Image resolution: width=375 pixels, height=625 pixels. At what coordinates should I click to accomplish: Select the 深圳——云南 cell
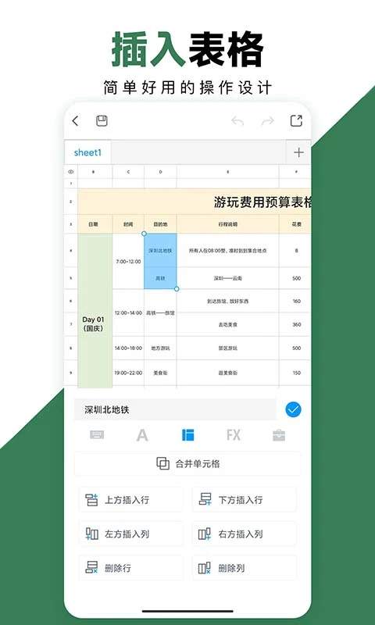pos(227,278)
